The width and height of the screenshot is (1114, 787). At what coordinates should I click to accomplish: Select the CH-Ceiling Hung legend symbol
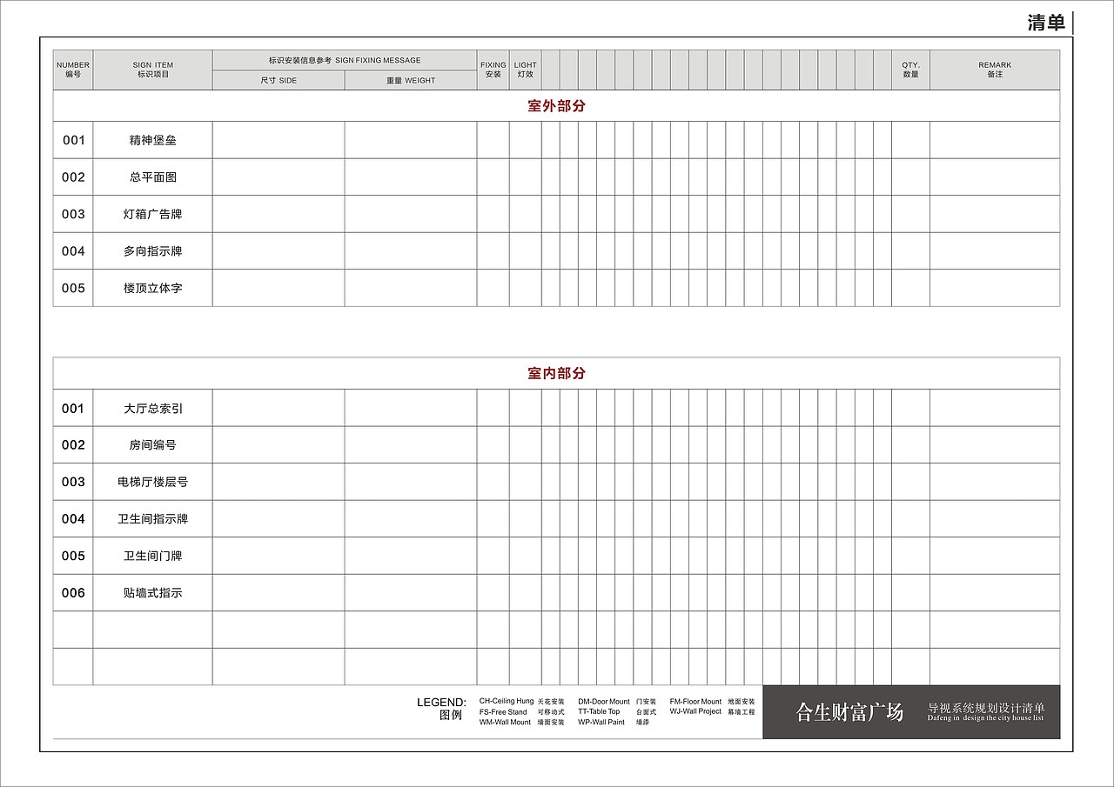click(x=507, y=700)
